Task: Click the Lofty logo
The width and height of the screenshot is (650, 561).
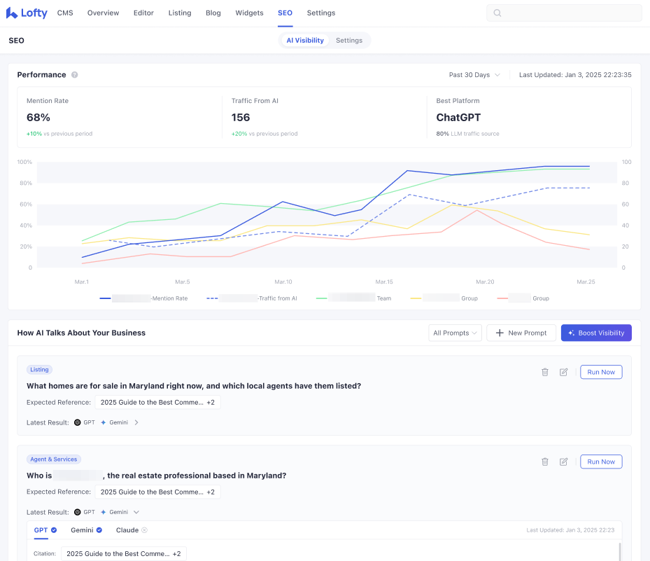Action: [27, 13]
